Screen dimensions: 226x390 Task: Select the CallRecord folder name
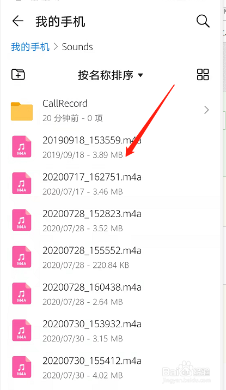[65, 104]
